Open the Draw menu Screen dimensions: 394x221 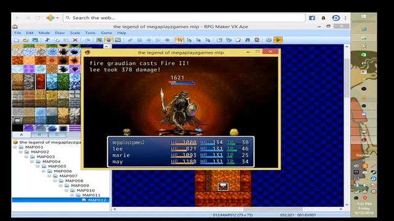click(x=60, y=33)
